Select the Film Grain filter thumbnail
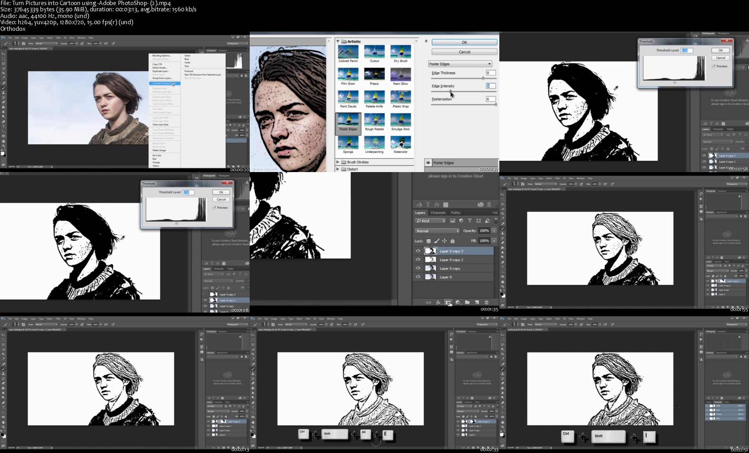 [348, 74]
